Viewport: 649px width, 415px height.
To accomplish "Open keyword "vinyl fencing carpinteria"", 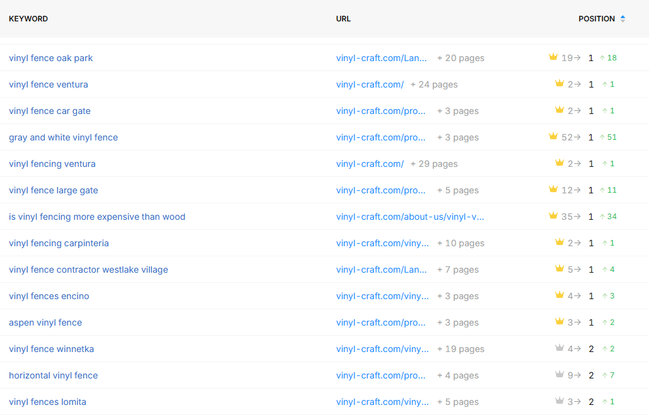I will pyautogui.click(x=59, y=244).
